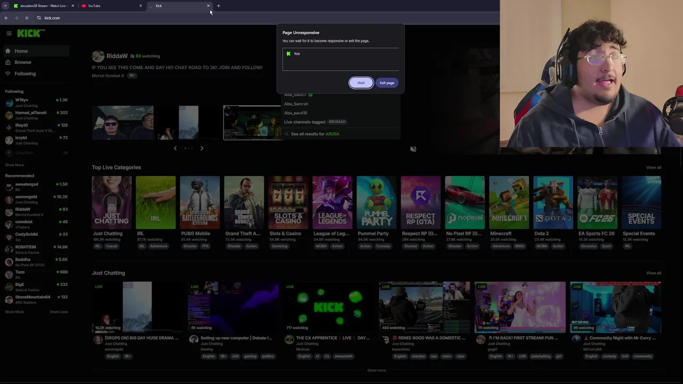The height and width of the screenshot is (384, 683).
Task: Open StoneMountain64 in Recommended list
Action: (36, 299)
